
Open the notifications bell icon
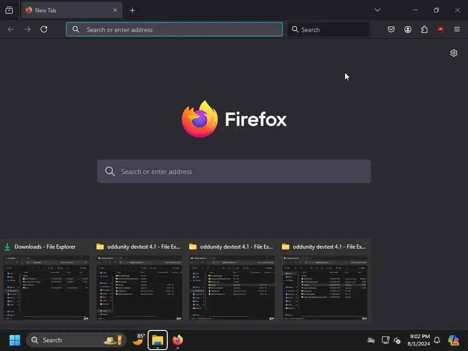(437, 340)
